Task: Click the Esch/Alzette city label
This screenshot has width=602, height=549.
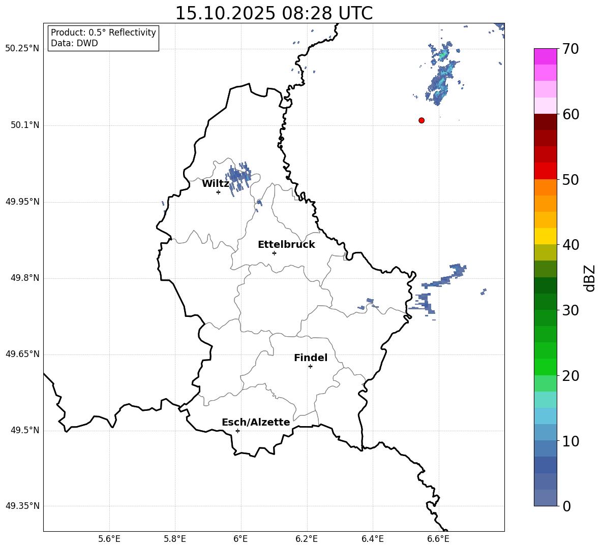Action: (256, 422)
